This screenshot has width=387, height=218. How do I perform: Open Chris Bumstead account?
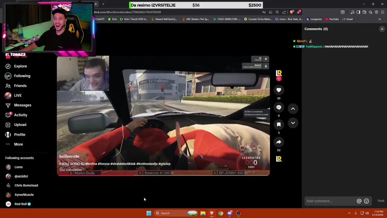pyautogui.click(x=26, y=185)
